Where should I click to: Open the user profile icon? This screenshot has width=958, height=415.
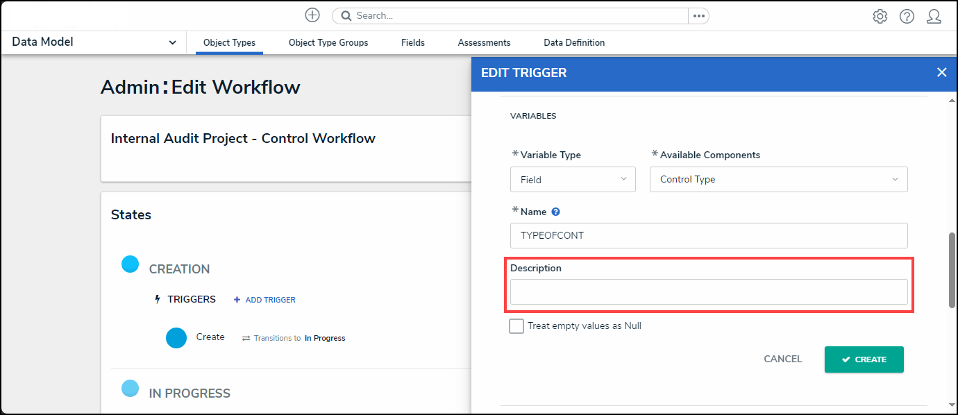[x=934, y=16]
